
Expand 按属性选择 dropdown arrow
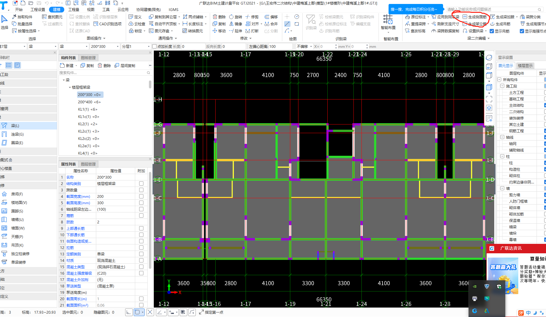(39, 31)
